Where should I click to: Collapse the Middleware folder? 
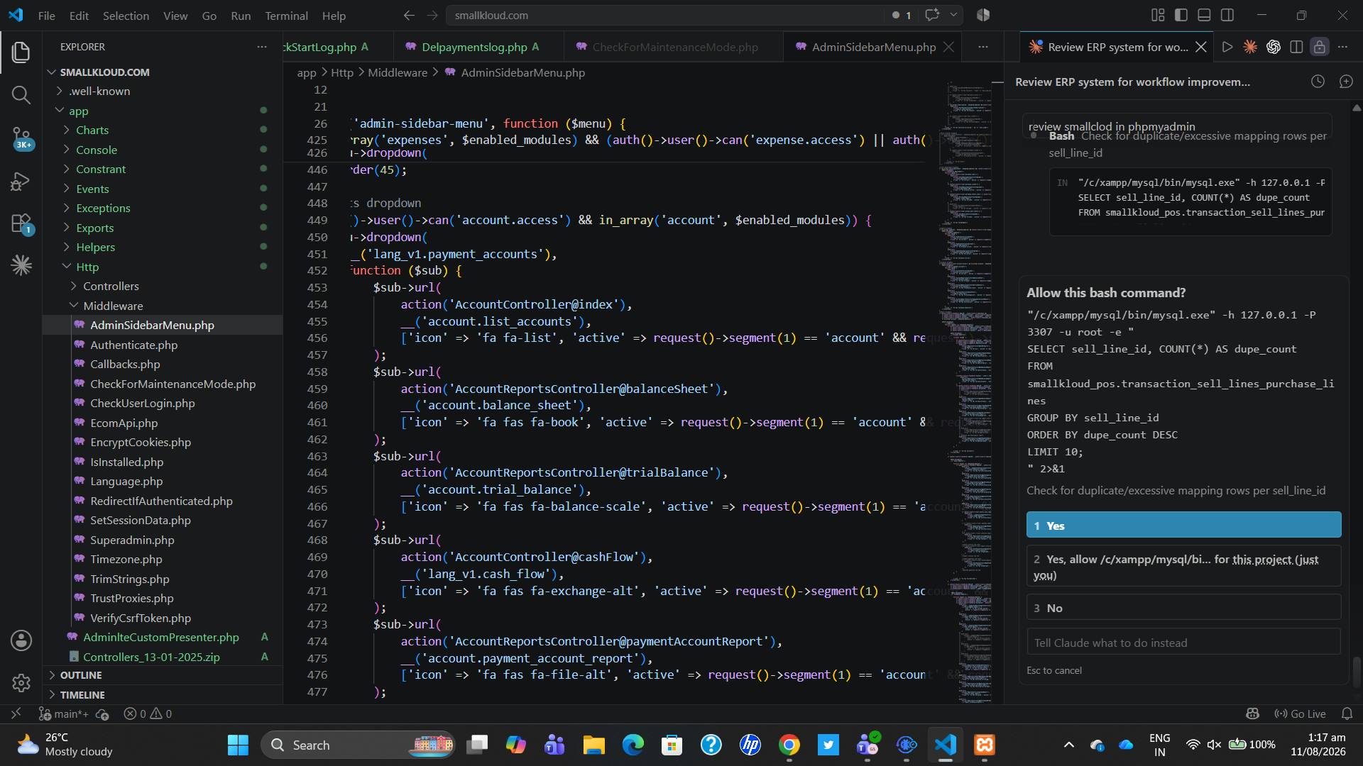tap(113, 306)
